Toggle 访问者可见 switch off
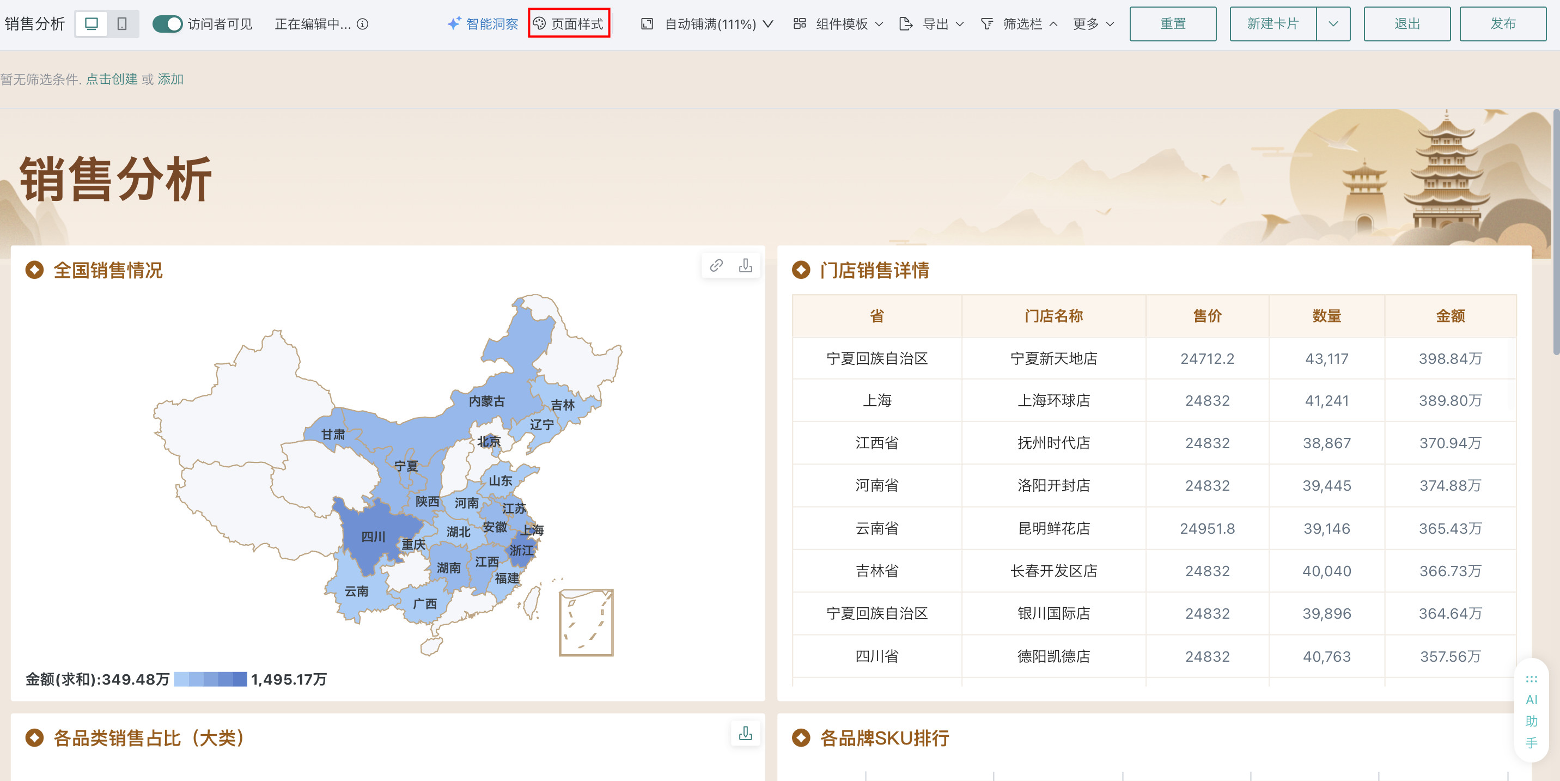The height and width of the screenshot is (781, 1560). [x=167, y=24]
